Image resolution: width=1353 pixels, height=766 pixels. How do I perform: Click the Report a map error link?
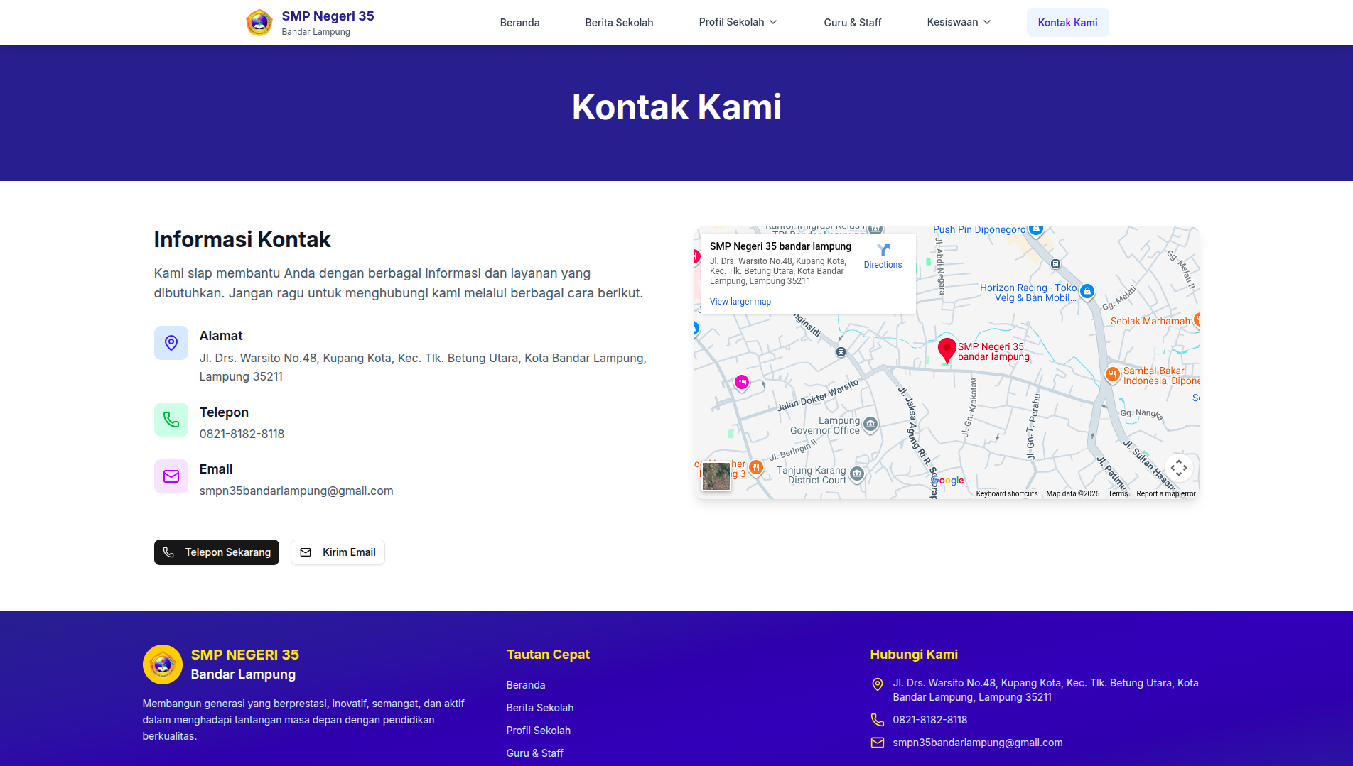(x=1166, y=493)
